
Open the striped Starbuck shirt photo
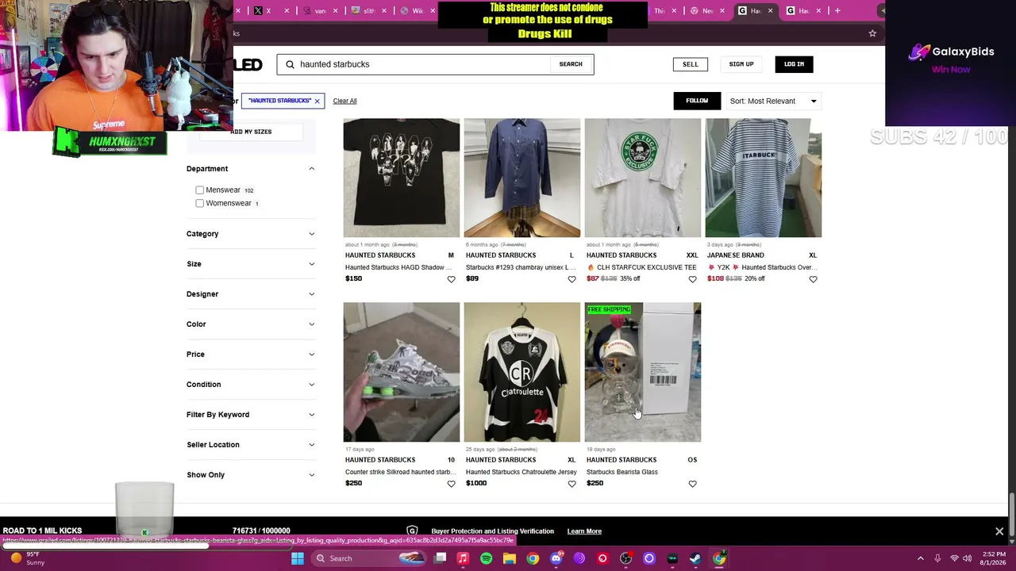click(x=764, y=178)
